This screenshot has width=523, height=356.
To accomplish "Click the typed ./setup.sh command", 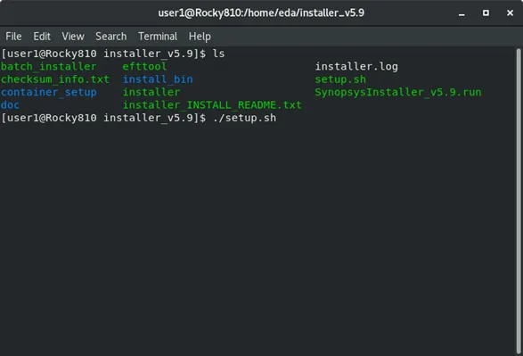I will (x=244, y=118).
